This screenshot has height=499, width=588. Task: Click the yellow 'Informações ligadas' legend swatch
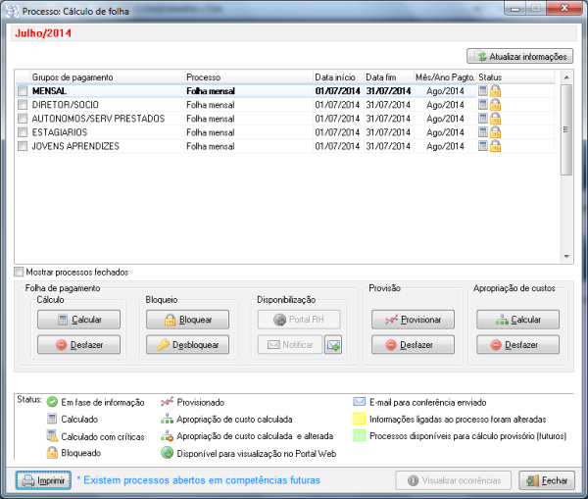click(360, 419)
